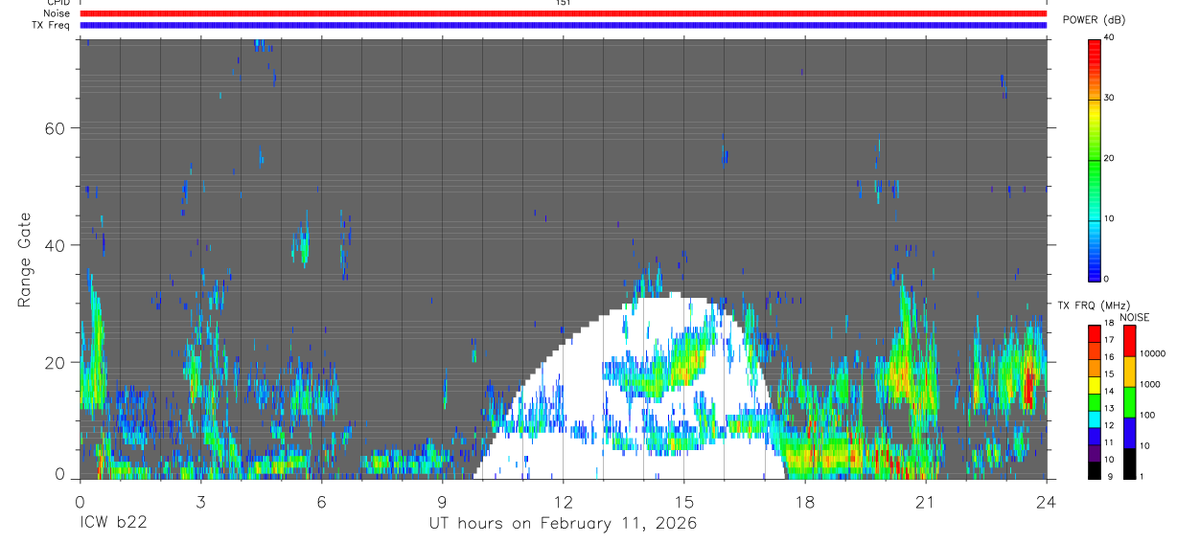Click the '151' CPID value
The height and width of the screenshot is (543, 1177).
pos(563,3)
